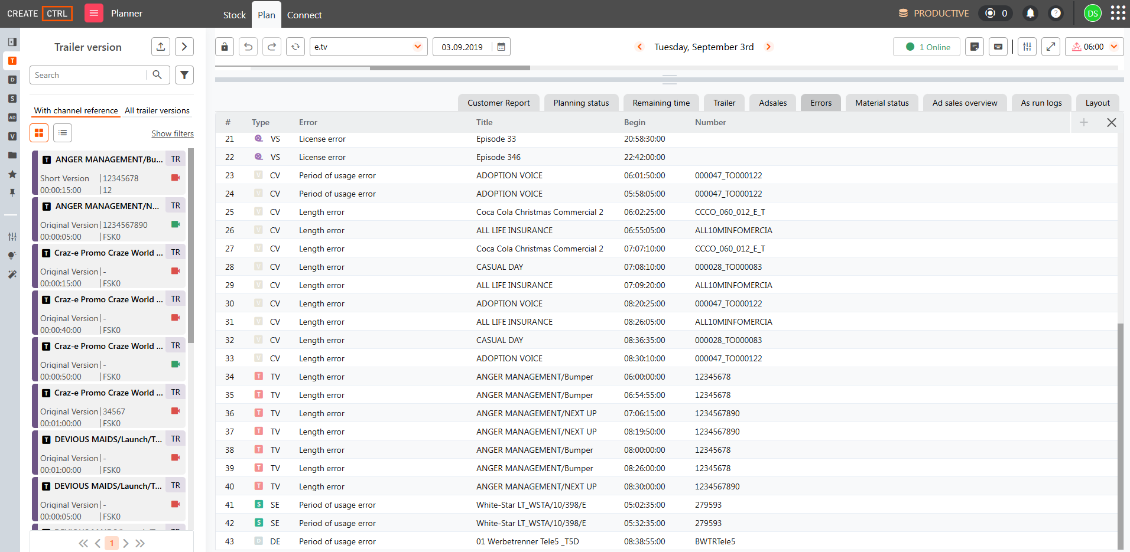Open the D sidebar section
Image resolution: width=1130 pixels, height=552 pixels.
click(12, 80)
